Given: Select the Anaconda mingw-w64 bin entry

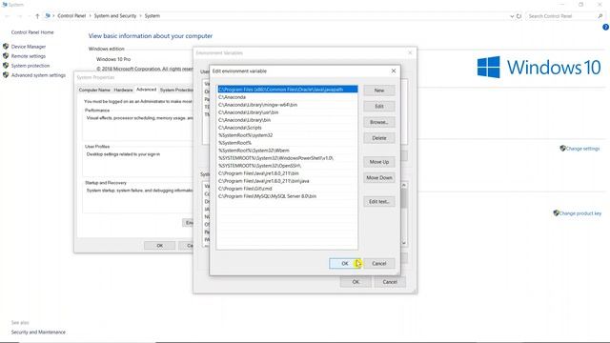Looking at the screenshot, I should tap(288, 105).
